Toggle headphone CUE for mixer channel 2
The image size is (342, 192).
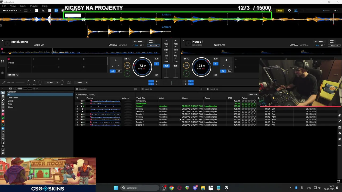click(x=176, y=66)
